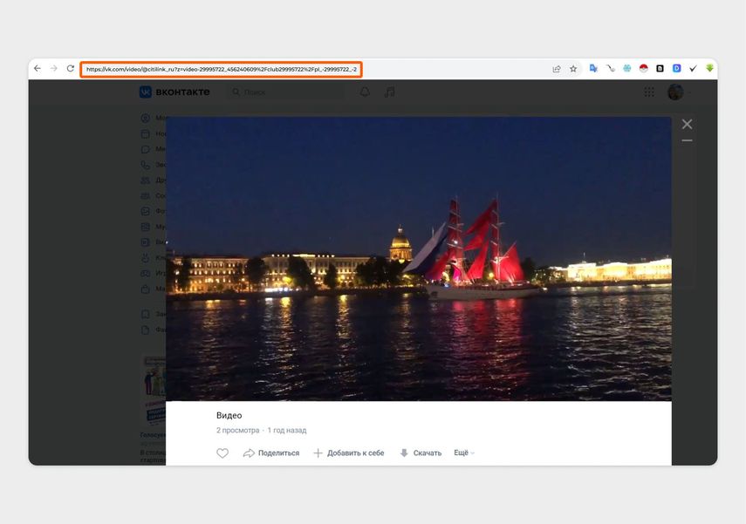The width and height of the screenshot is (746, 524).
Task: Click the video title Видео
Action: 229,415
